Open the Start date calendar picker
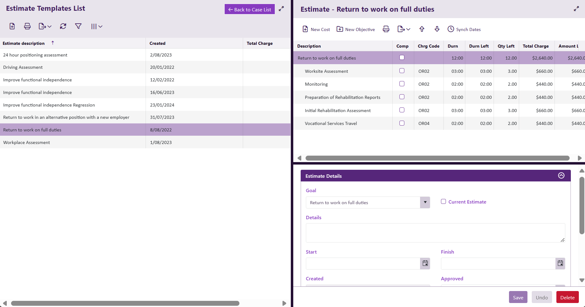The width and height of the screenshot is (585, 307). click(425, 263)
